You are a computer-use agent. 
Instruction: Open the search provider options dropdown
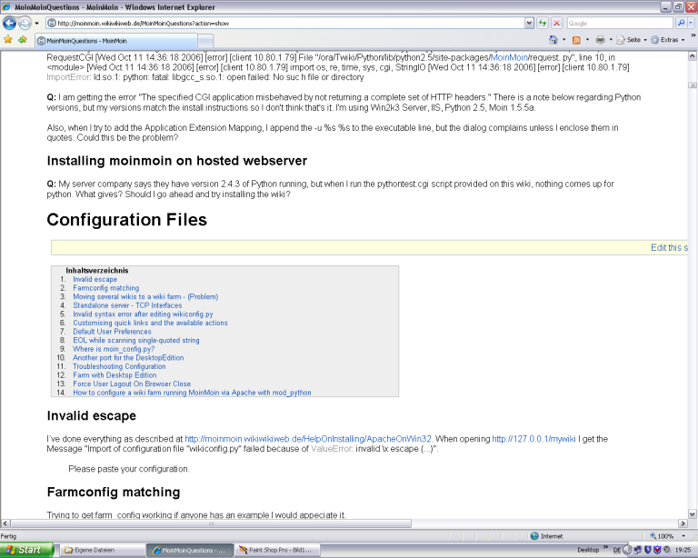[x=691, y=23]
